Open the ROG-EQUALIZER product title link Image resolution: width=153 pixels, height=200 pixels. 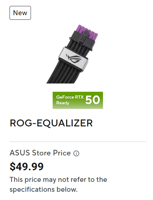51,123
